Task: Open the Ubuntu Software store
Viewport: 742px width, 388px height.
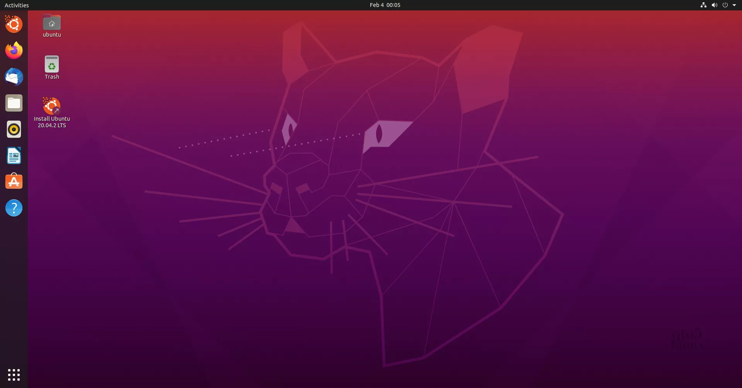Action: [x=14, y=181]
